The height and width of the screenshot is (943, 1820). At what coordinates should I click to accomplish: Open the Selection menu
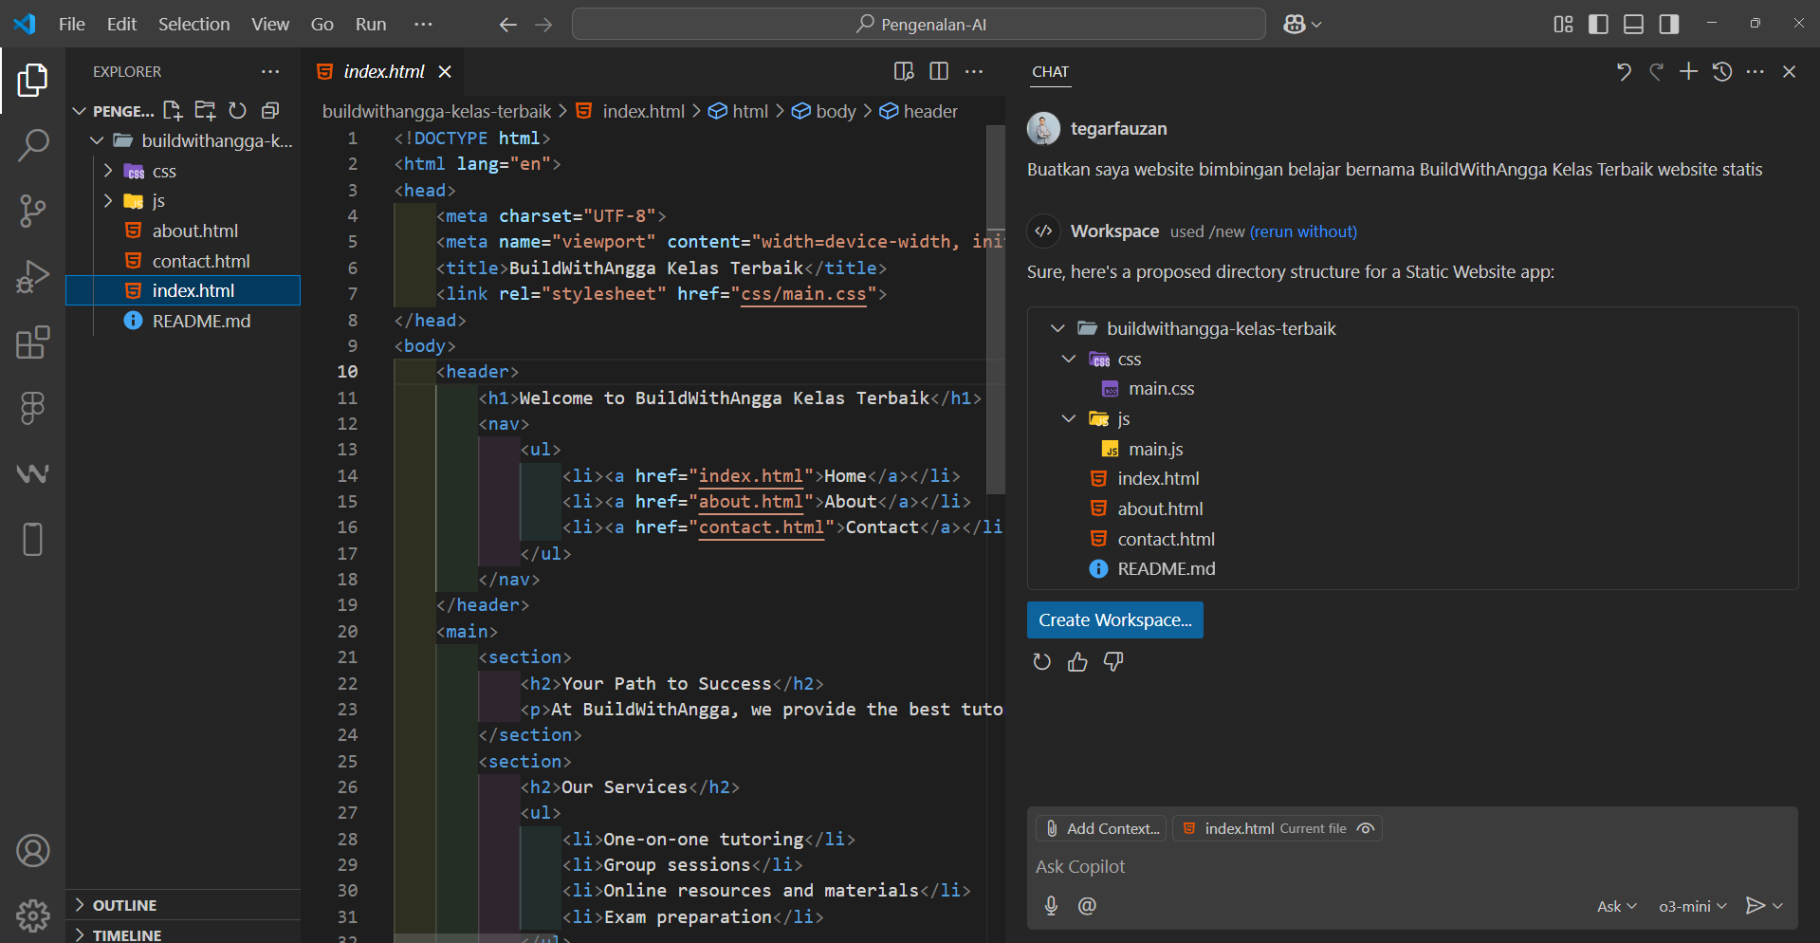193,24
